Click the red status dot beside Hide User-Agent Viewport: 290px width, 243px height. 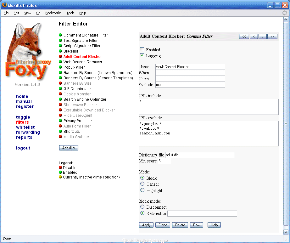(x=60, y=115)
